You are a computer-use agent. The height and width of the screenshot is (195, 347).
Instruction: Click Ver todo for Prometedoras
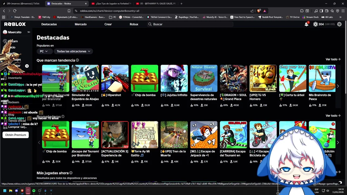(333, 116)
